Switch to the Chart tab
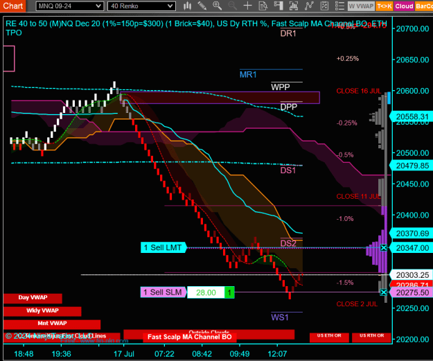 click(12, 6)
